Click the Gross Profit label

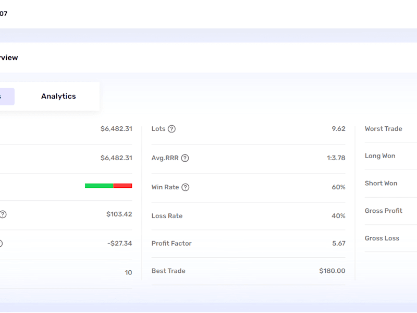pyautogui.click(x=384, y=211)
